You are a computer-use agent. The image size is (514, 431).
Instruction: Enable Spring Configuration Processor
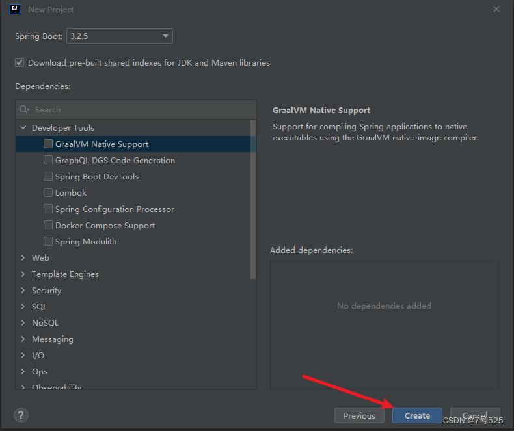(x=48, y=209)
